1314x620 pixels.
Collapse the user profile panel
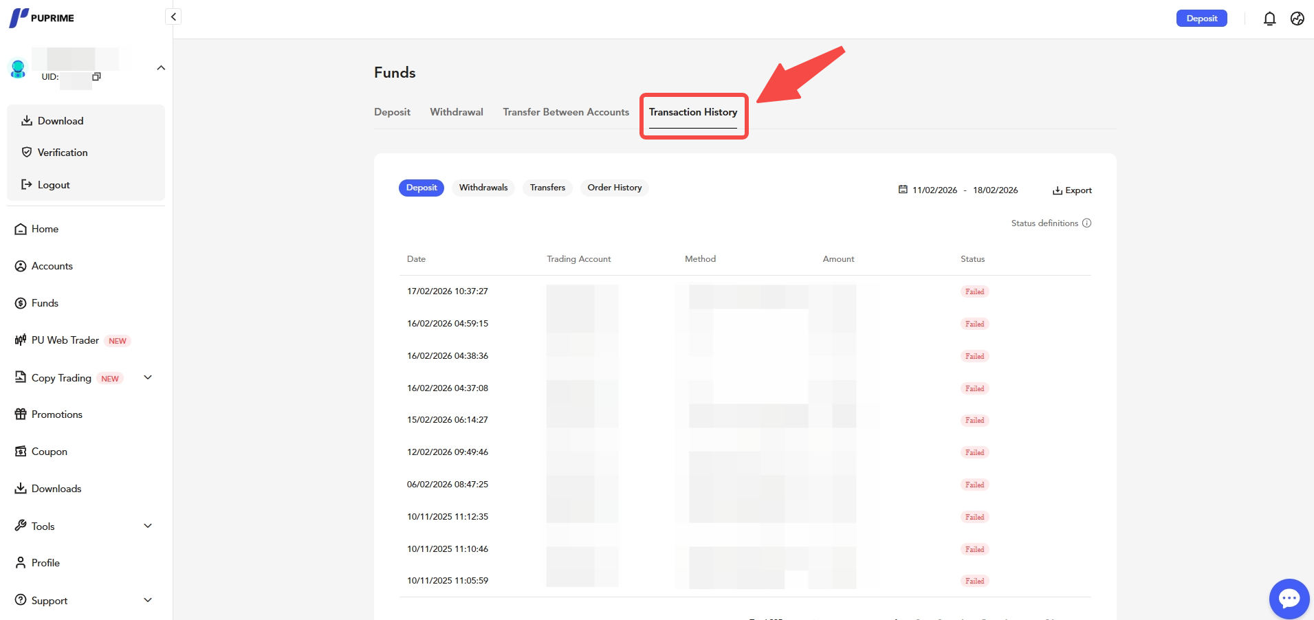[x=161, y=67]
